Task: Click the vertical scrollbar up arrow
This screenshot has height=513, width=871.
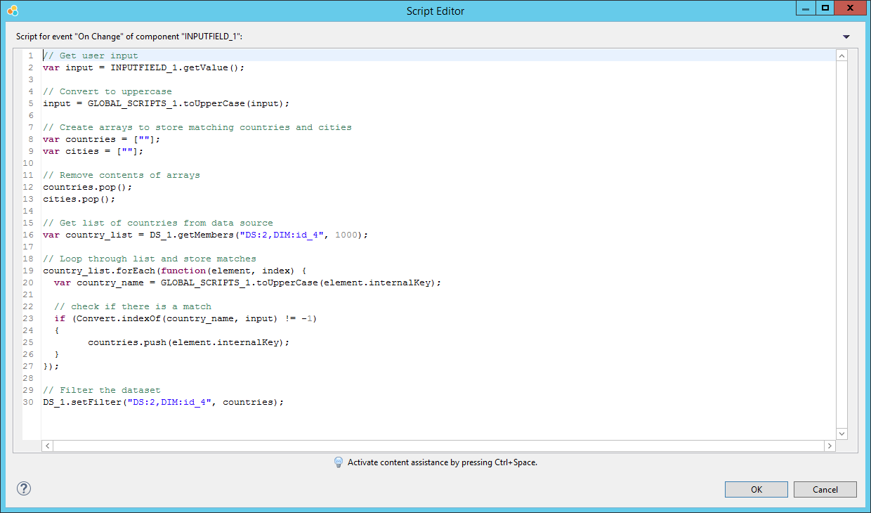Action: click(x=841, y=55)
